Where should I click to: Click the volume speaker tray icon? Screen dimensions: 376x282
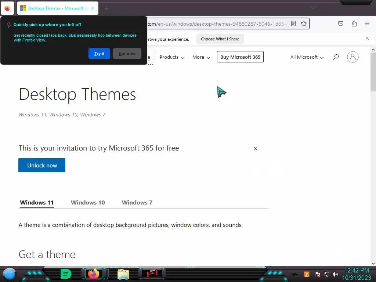pos(335,274)
